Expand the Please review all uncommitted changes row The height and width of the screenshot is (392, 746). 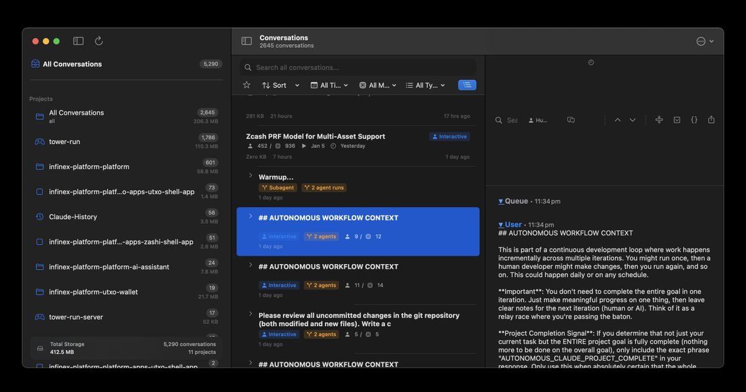point(251,314)
